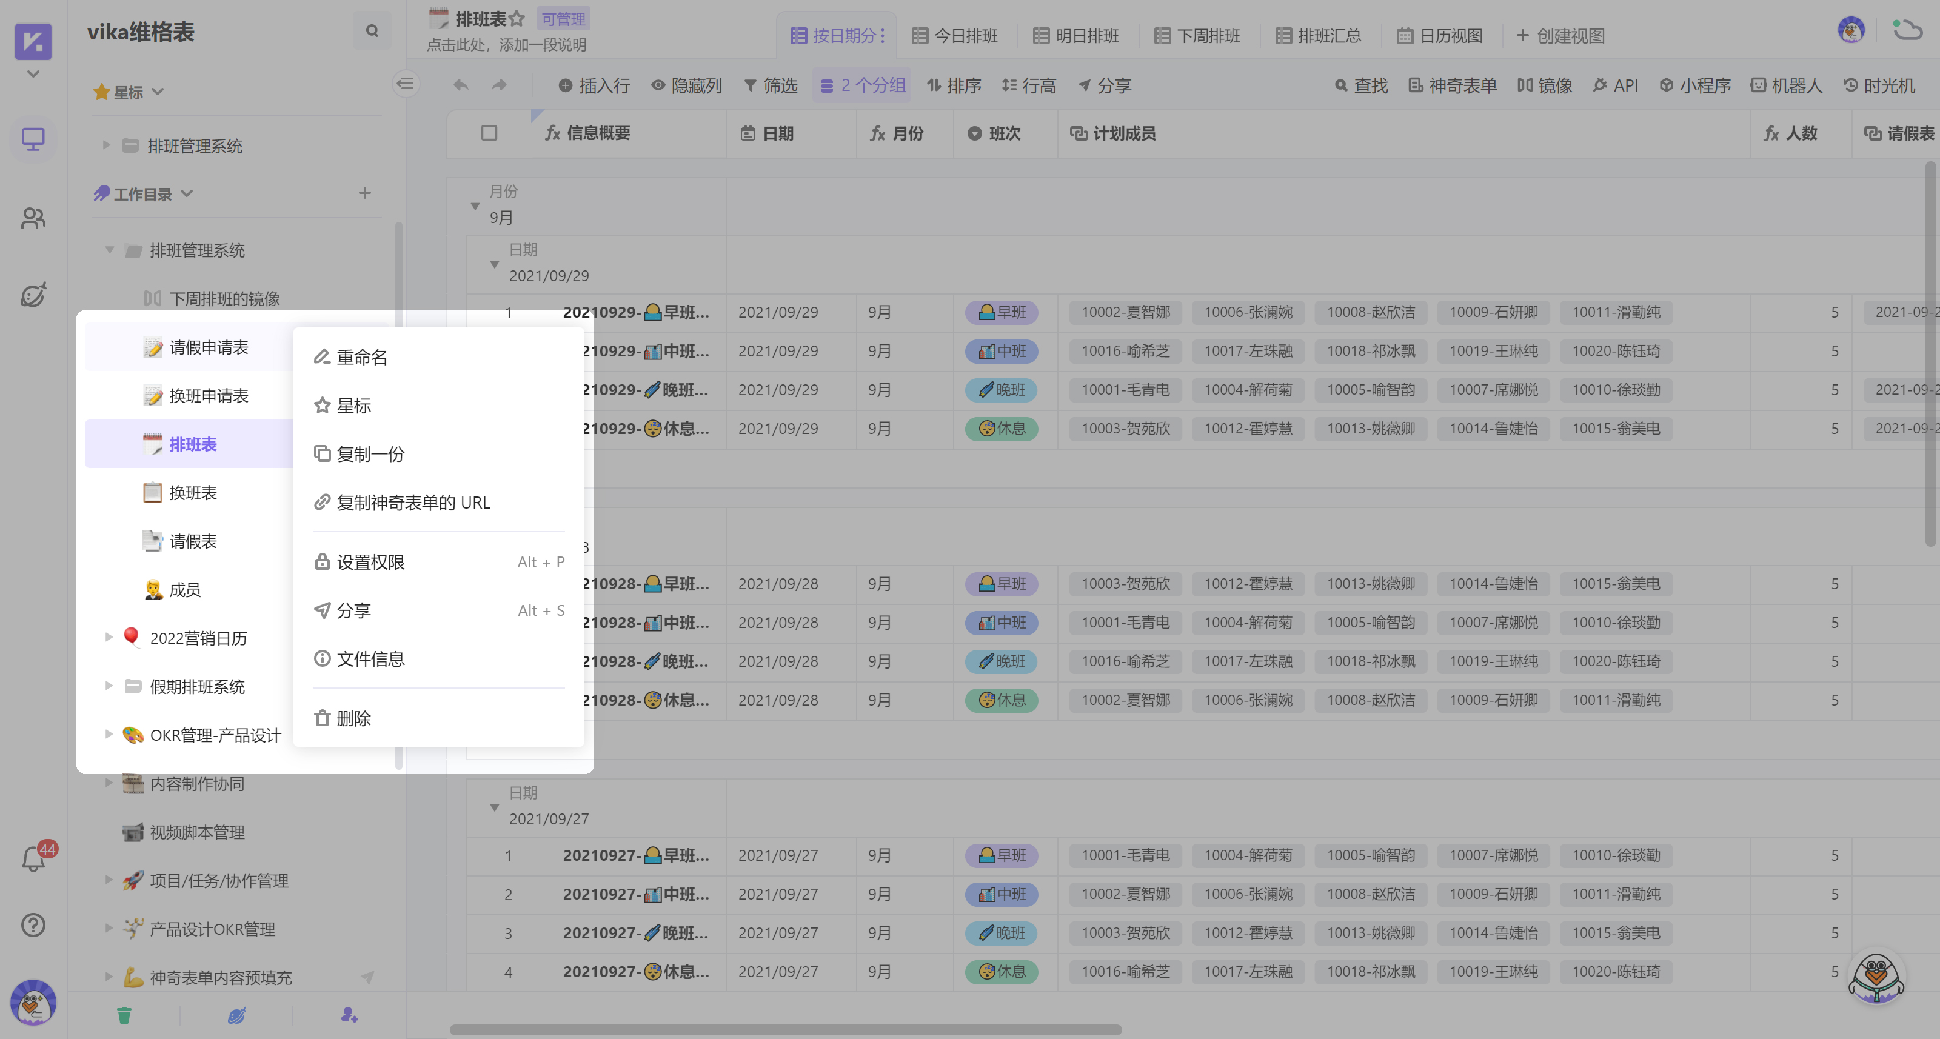Click the 早班 tag in first row

coord(1002,312)
